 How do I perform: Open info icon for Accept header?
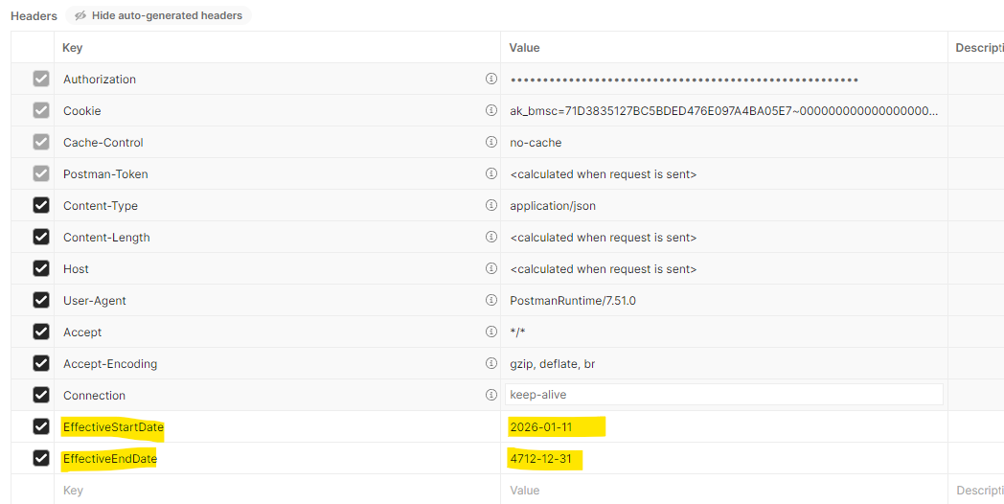click(x=491, y=332)
